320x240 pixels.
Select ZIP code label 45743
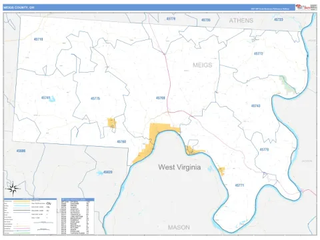click(255, 106)
